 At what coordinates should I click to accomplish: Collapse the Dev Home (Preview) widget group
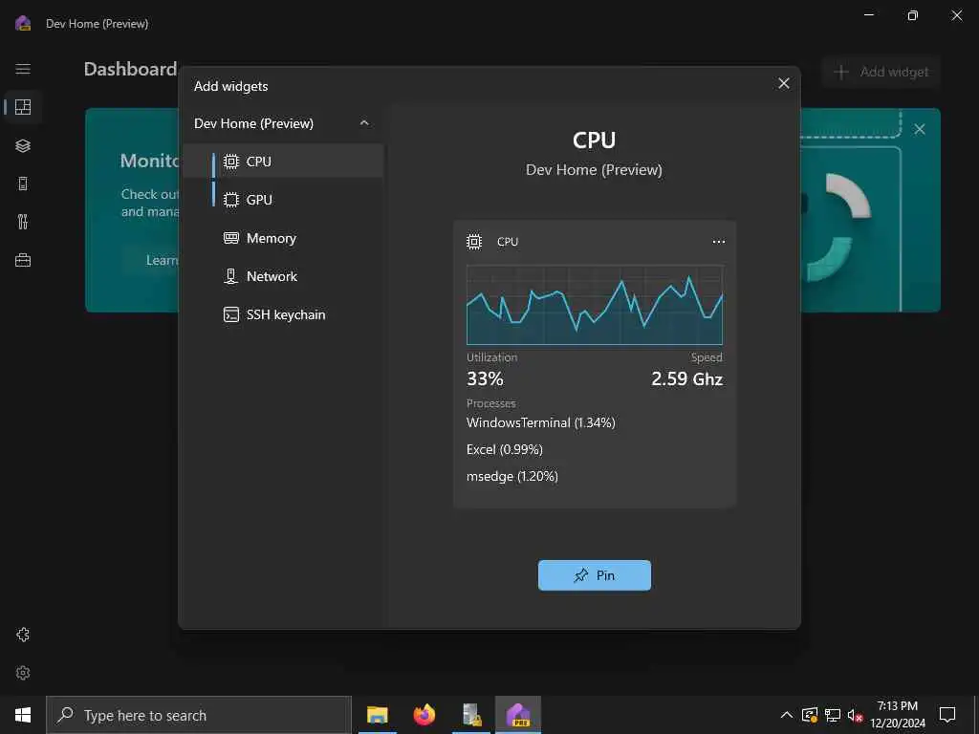[364, 123]
